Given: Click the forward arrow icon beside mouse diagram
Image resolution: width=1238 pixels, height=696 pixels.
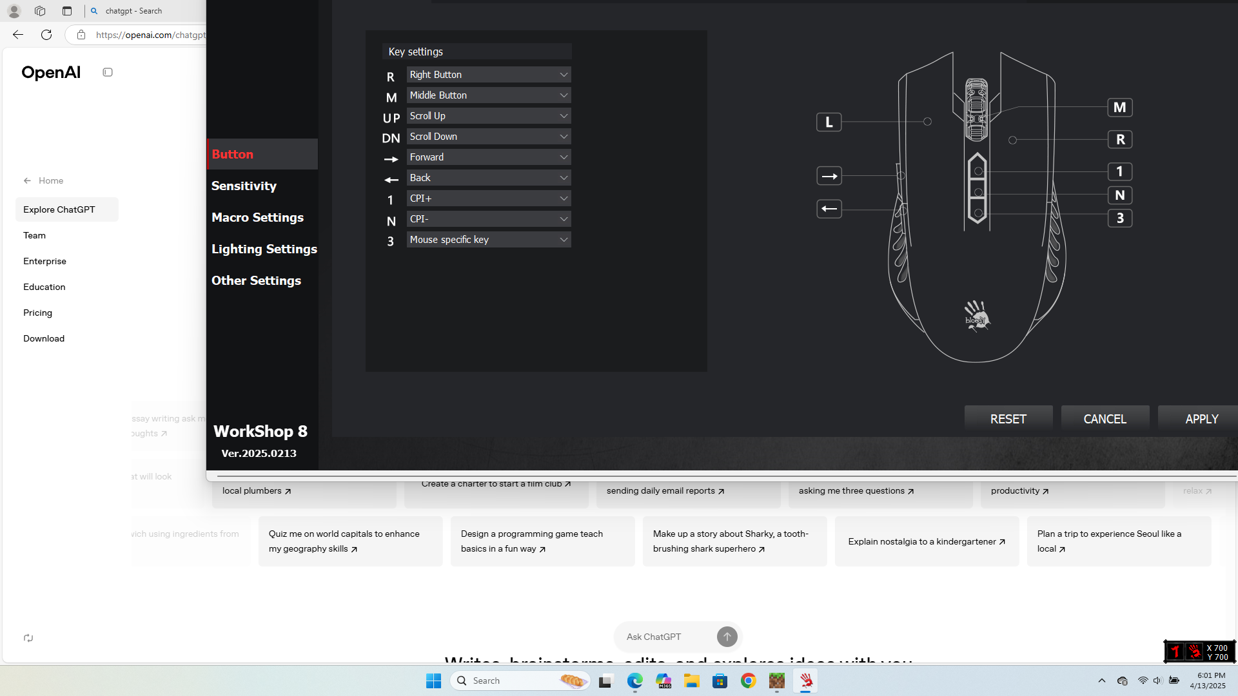Looking at the screenshot, I should [x=829, y=176].
